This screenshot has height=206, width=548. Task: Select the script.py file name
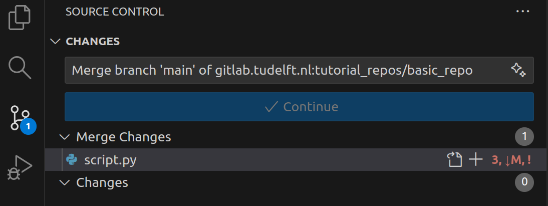point(110,160)
